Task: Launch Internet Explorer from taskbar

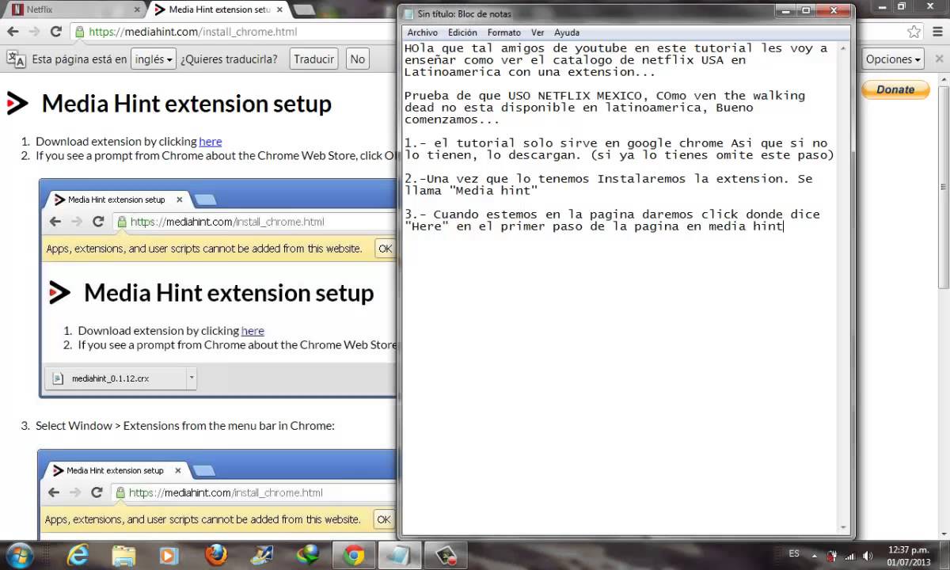Action: coord(78,555)
